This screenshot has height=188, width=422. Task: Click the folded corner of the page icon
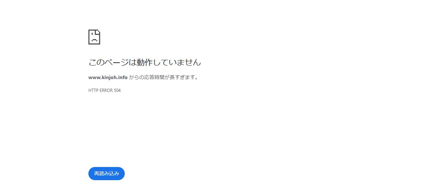98,32
